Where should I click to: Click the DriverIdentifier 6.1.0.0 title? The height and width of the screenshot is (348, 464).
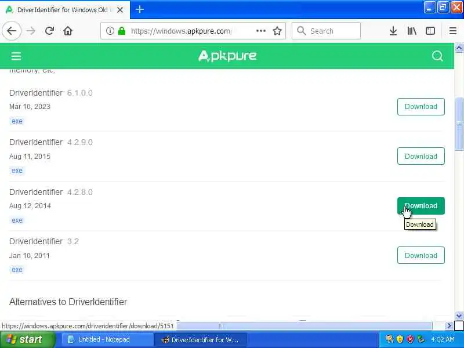click(51, 93)
